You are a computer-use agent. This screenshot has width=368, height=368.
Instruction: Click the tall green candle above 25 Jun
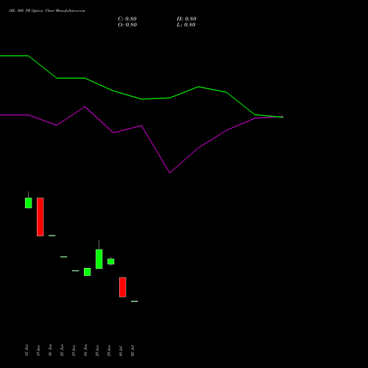click(x=99, y=259)
